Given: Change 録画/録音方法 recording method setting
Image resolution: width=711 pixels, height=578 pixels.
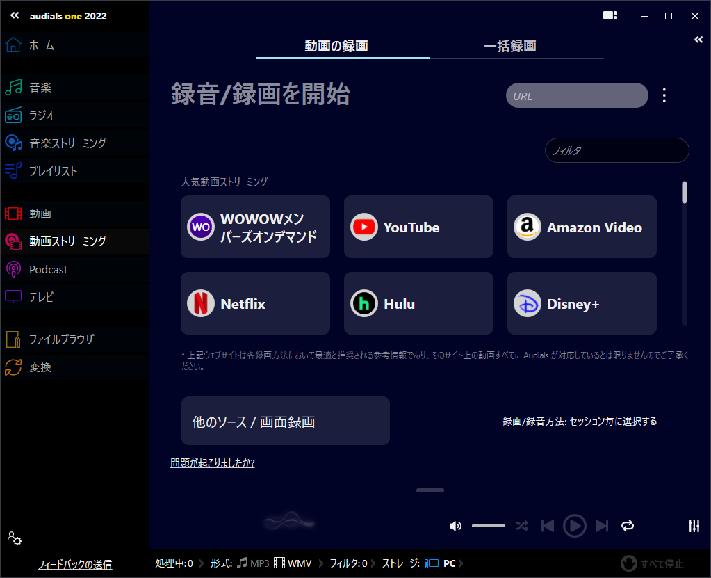Looking at the screenshot, I should click(x=580, y=422).
